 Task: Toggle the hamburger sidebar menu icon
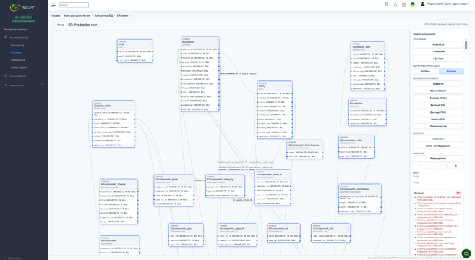click(54, 5)
